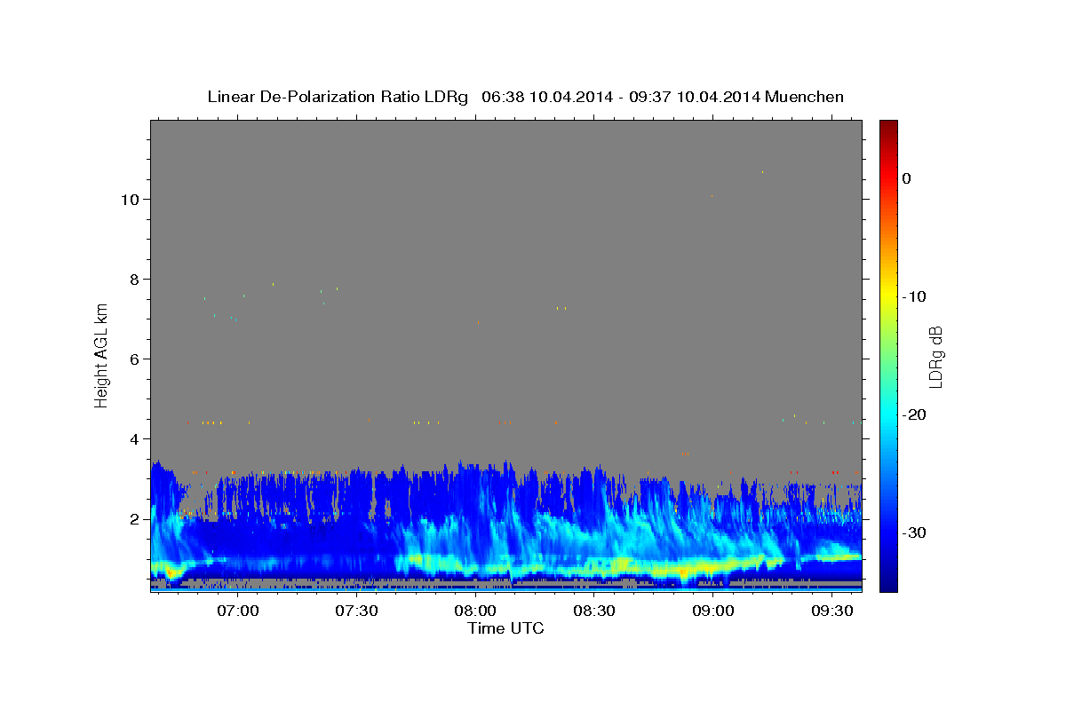The width and height of the screenshot is (1066, 710).
Task: Click the height tick label 6
Action: tap(135, 359)
